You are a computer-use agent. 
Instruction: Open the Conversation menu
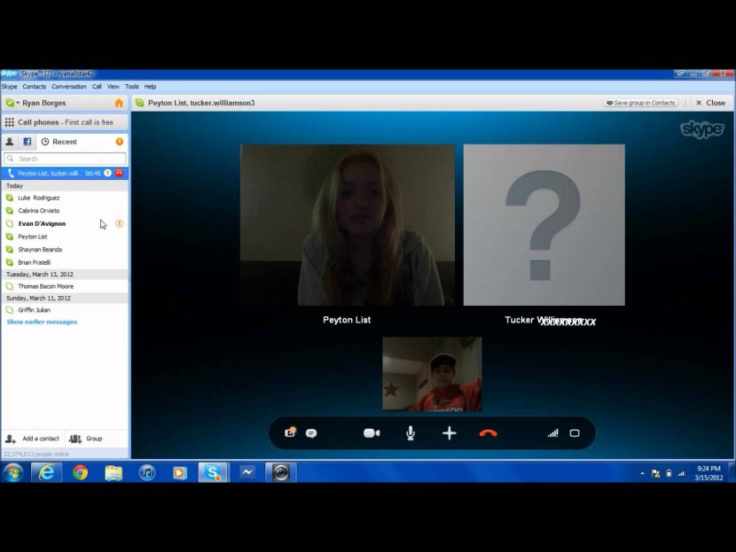click(x=68, y=86)
